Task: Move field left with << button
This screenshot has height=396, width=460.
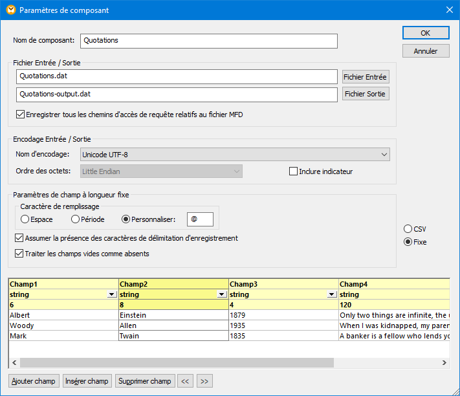Action: [x=186, y=381]
